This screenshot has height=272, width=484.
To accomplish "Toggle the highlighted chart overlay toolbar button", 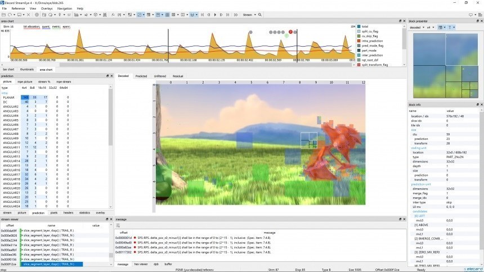I will click(140, 15).
